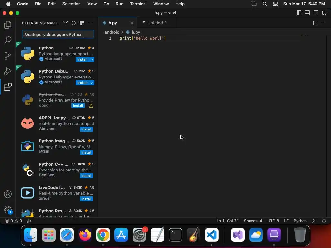This screenshot has width=331, height=248.
Task: Select language mode Python in status bar
Action: 300,221
